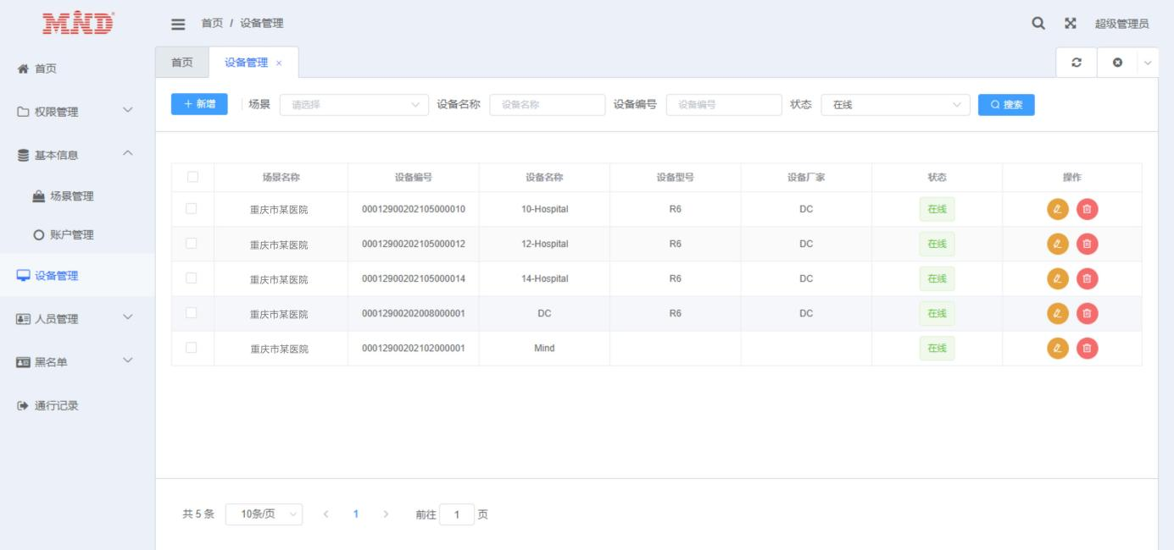1174x550 pixels.
Task: Expand the 人员管理 sidebar menu
Action: (77, 318)
